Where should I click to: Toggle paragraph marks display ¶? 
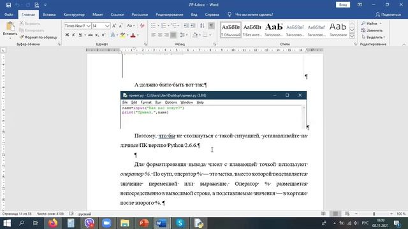coord(212,25)
